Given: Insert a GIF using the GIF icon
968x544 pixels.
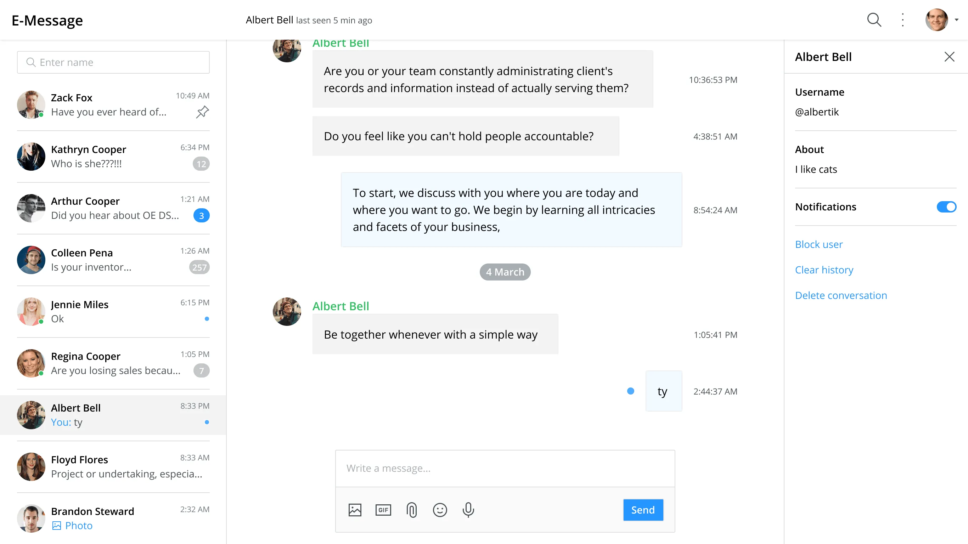Looking at the screenshot, I should pyautogui.click(x=383, y=510).
